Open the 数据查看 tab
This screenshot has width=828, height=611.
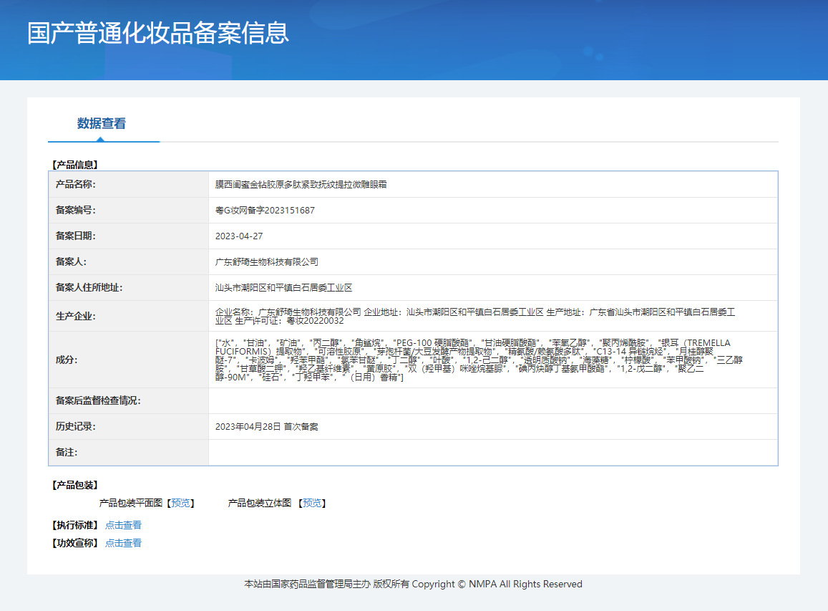102,124
